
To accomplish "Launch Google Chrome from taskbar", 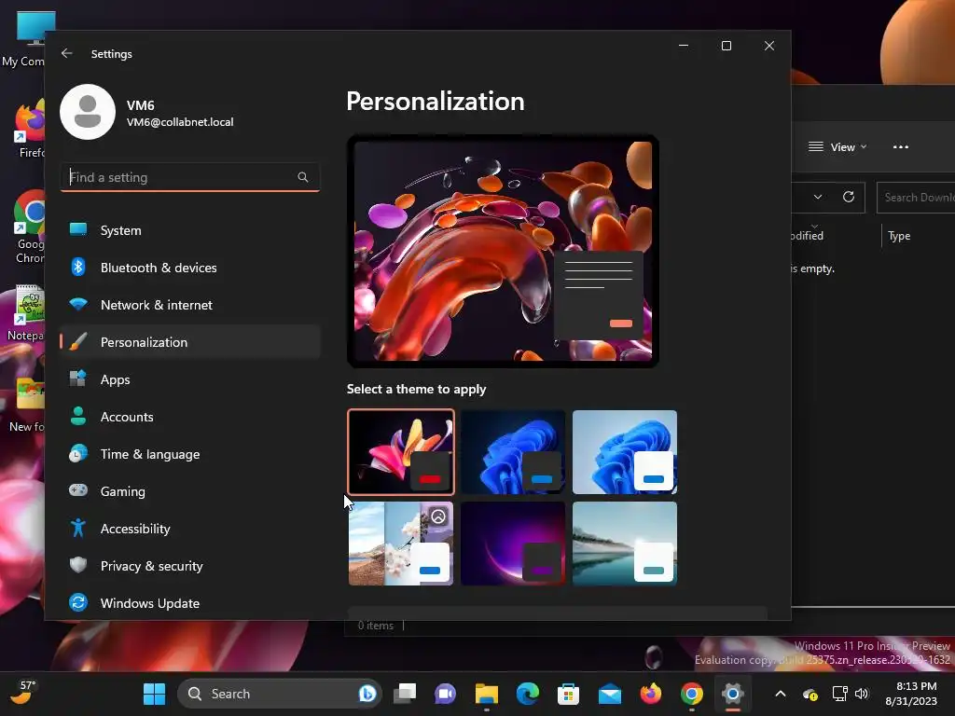I will (x=692, y=694).
